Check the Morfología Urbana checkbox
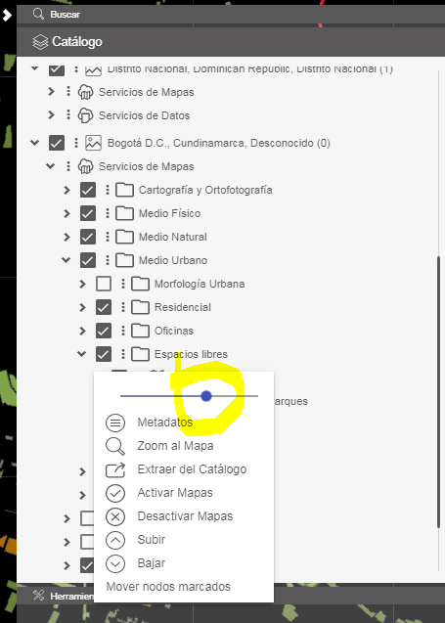 pos(104,284)
